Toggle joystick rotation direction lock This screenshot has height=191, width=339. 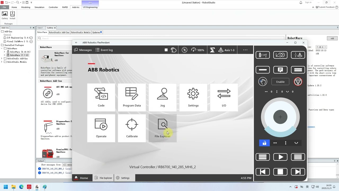(296, 143)
